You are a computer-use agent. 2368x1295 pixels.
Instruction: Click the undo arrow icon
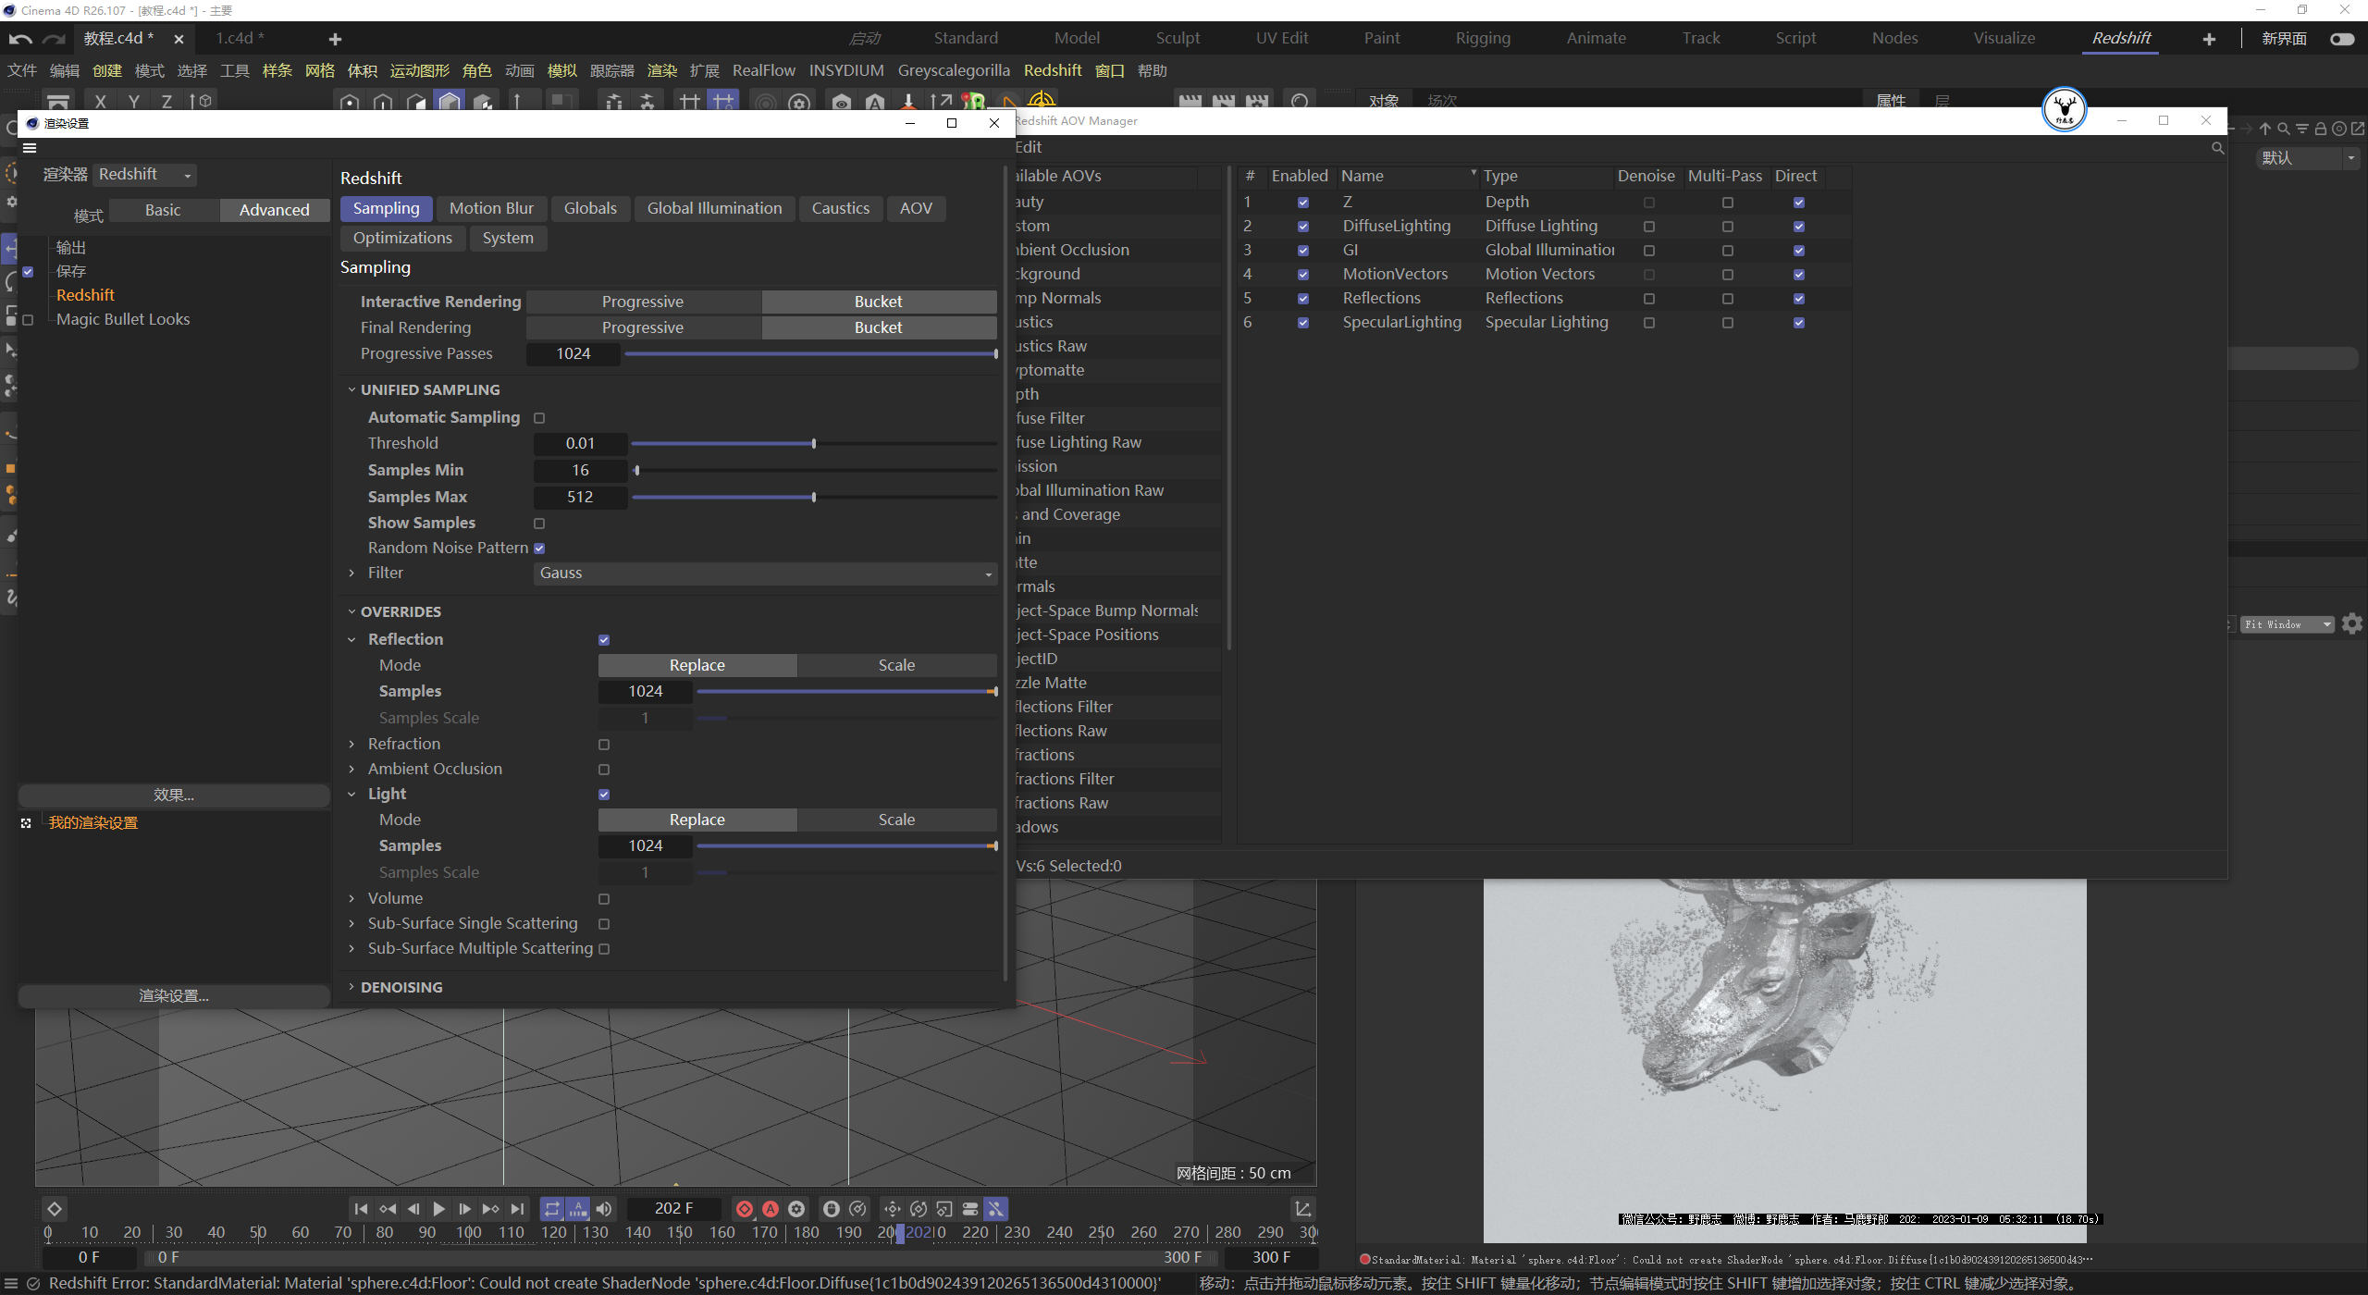coord(19,39)
